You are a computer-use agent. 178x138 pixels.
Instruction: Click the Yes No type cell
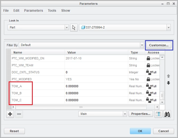(x=137, y=79)
